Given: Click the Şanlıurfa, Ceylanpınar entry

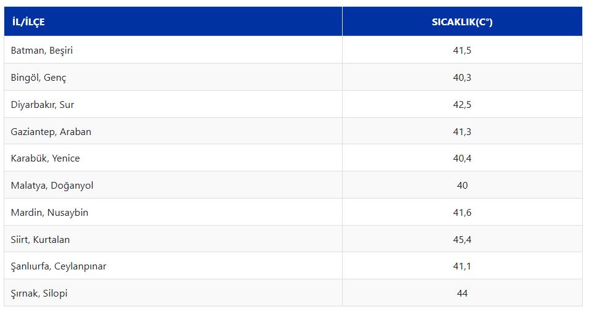Looking at the screenshot, I should point(59,266).
